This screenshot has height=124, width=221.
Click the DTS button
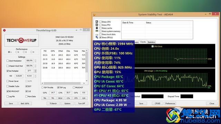[76, 98]
